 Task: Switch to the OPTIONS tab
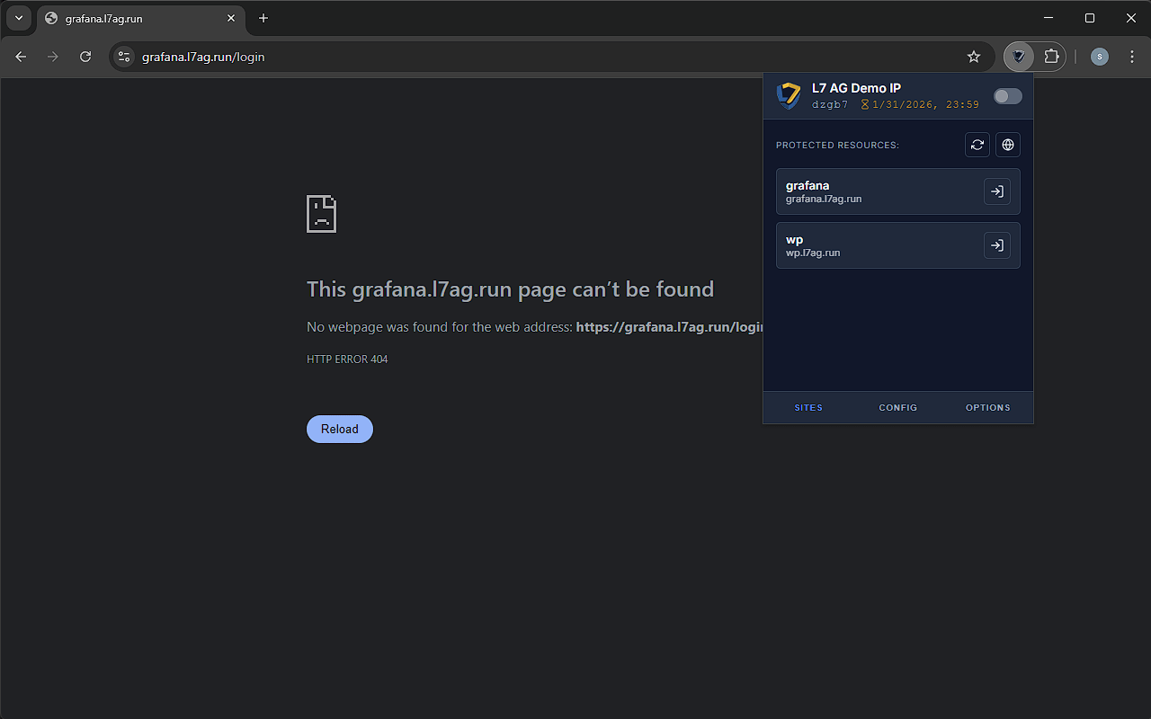[987, 407]
